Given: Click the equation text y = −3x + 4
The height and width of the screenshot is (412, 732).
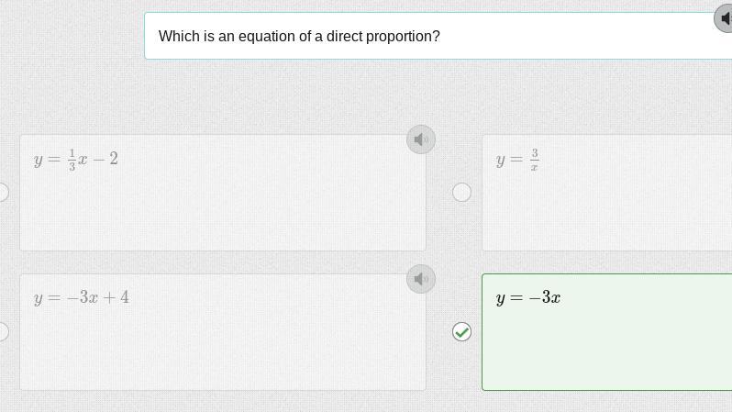Looking at the screenshot, I should (82, 297).
